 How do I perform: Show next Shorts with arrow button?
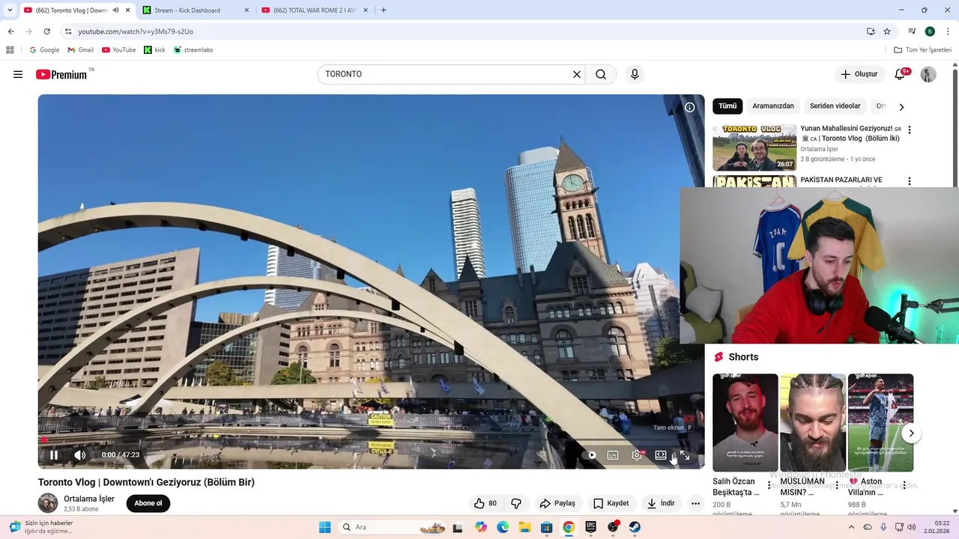[x=911, y=433]
